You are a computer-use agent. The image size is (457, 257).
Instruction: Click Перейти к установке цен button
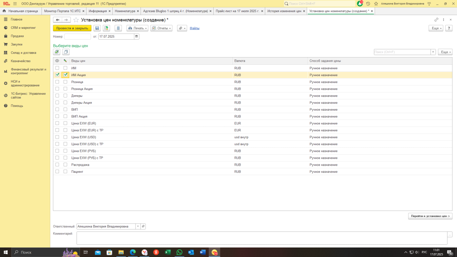click(x=430, y=216)
